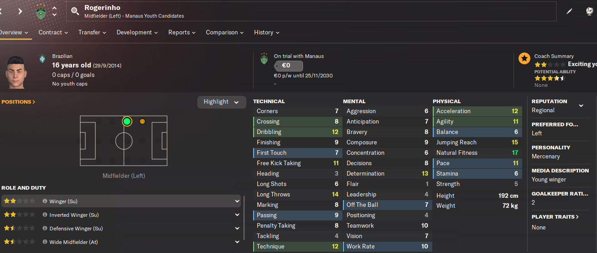Expand the Winger (Su) role row chevron
This screenshot has height=253, width=597.
pos(237,201)
